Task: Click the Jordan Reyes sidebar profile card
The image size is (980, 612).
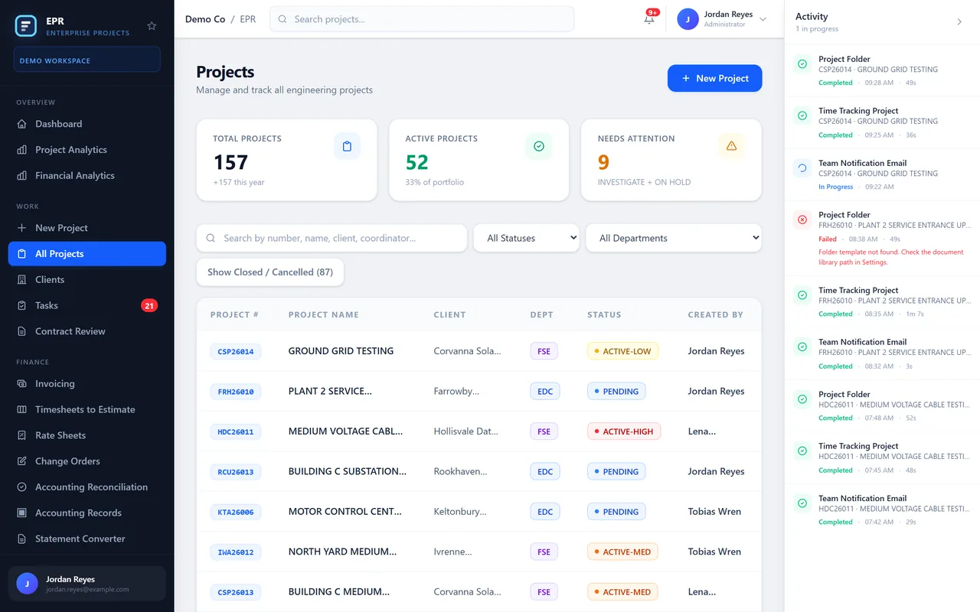Action: (87, 584)
